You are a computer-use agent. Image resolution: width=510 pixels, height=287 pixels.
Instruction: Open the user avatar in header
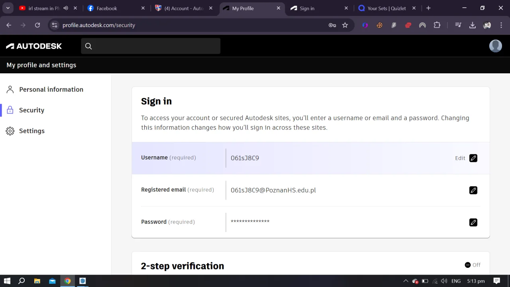[496, 46]
